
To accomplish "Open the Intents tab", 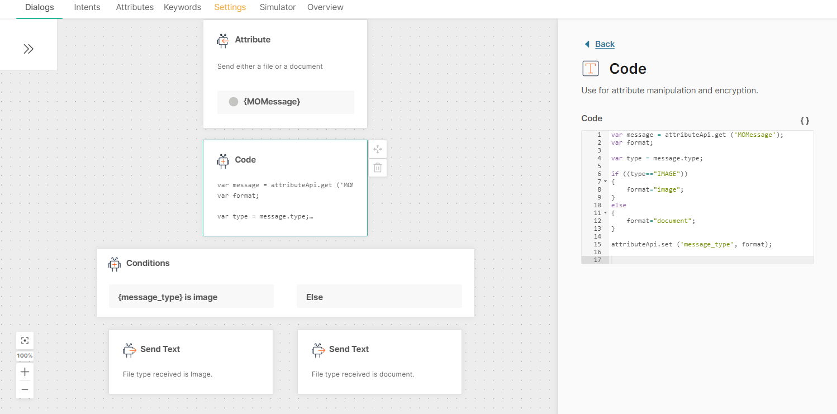I will pos(87,7).
